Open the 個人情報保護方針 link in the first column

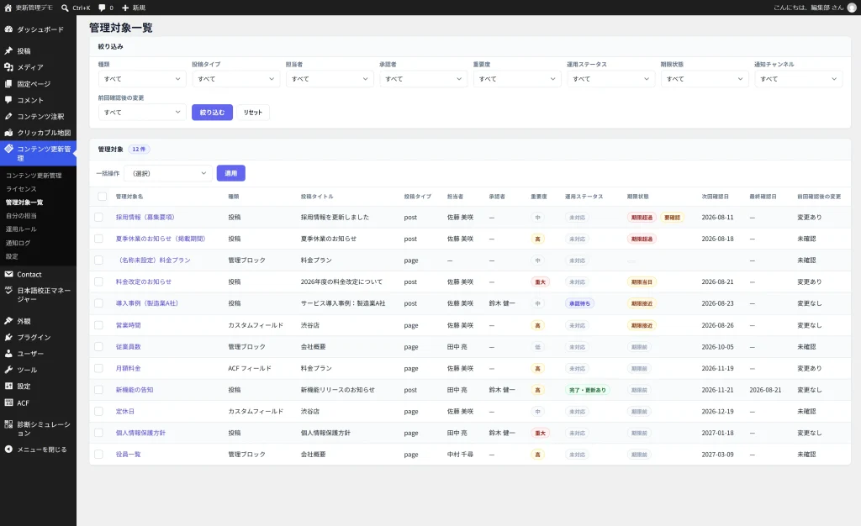pyautogui.click(x=140, y=433)
